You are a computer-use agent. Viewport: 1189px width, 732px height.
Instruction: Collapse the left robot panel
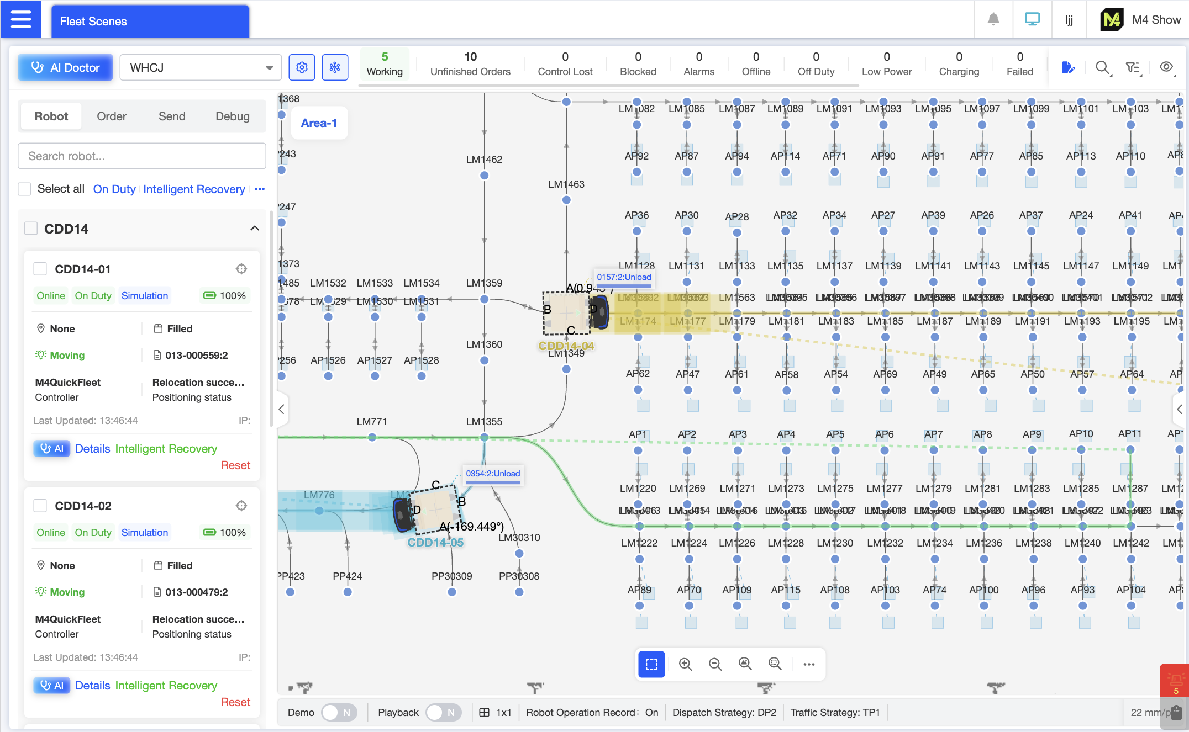coord(282,409)
